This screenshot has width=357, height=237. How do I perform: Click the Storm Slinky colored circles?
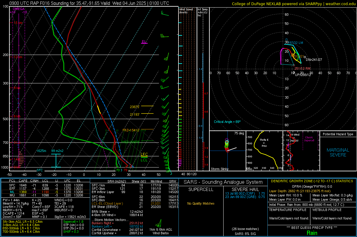227,145
